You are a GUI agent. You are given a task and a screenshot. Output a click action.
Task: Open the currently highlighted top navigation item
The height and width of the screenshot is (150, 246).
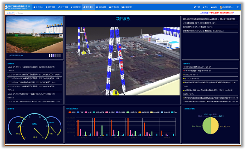[x=88, y=7]
